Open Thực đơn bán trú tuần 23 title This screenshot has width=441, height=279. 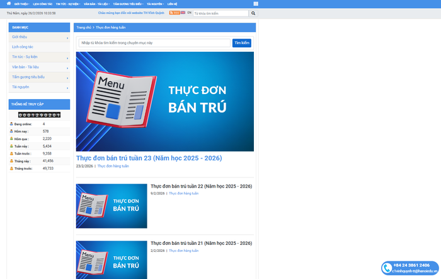coord(149,158)
